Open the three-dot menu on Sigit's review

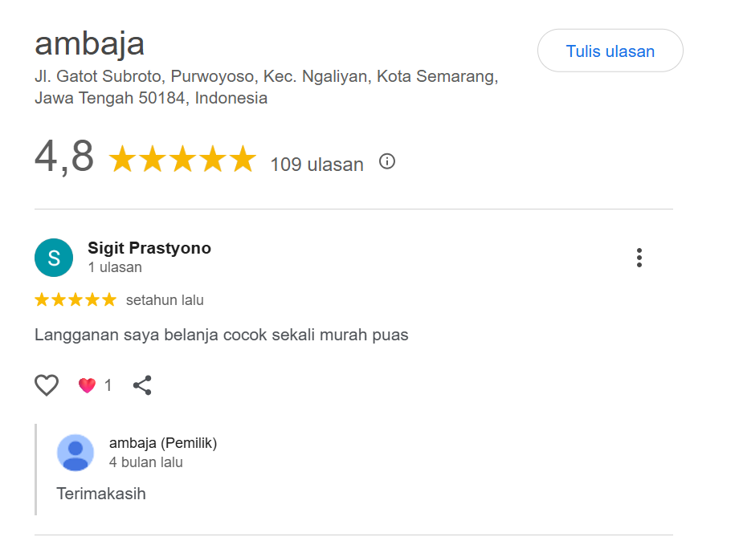pyautogui.click(x=639, y=258)
